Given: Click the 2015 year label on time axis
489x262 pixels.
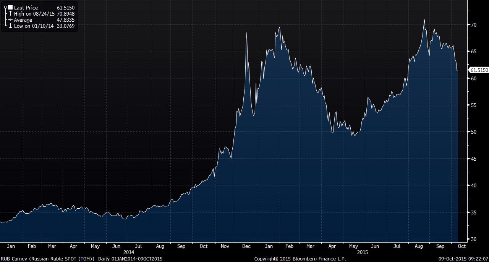Looking at the screenshot, I should pyautogui.click(x=362, y=252).
